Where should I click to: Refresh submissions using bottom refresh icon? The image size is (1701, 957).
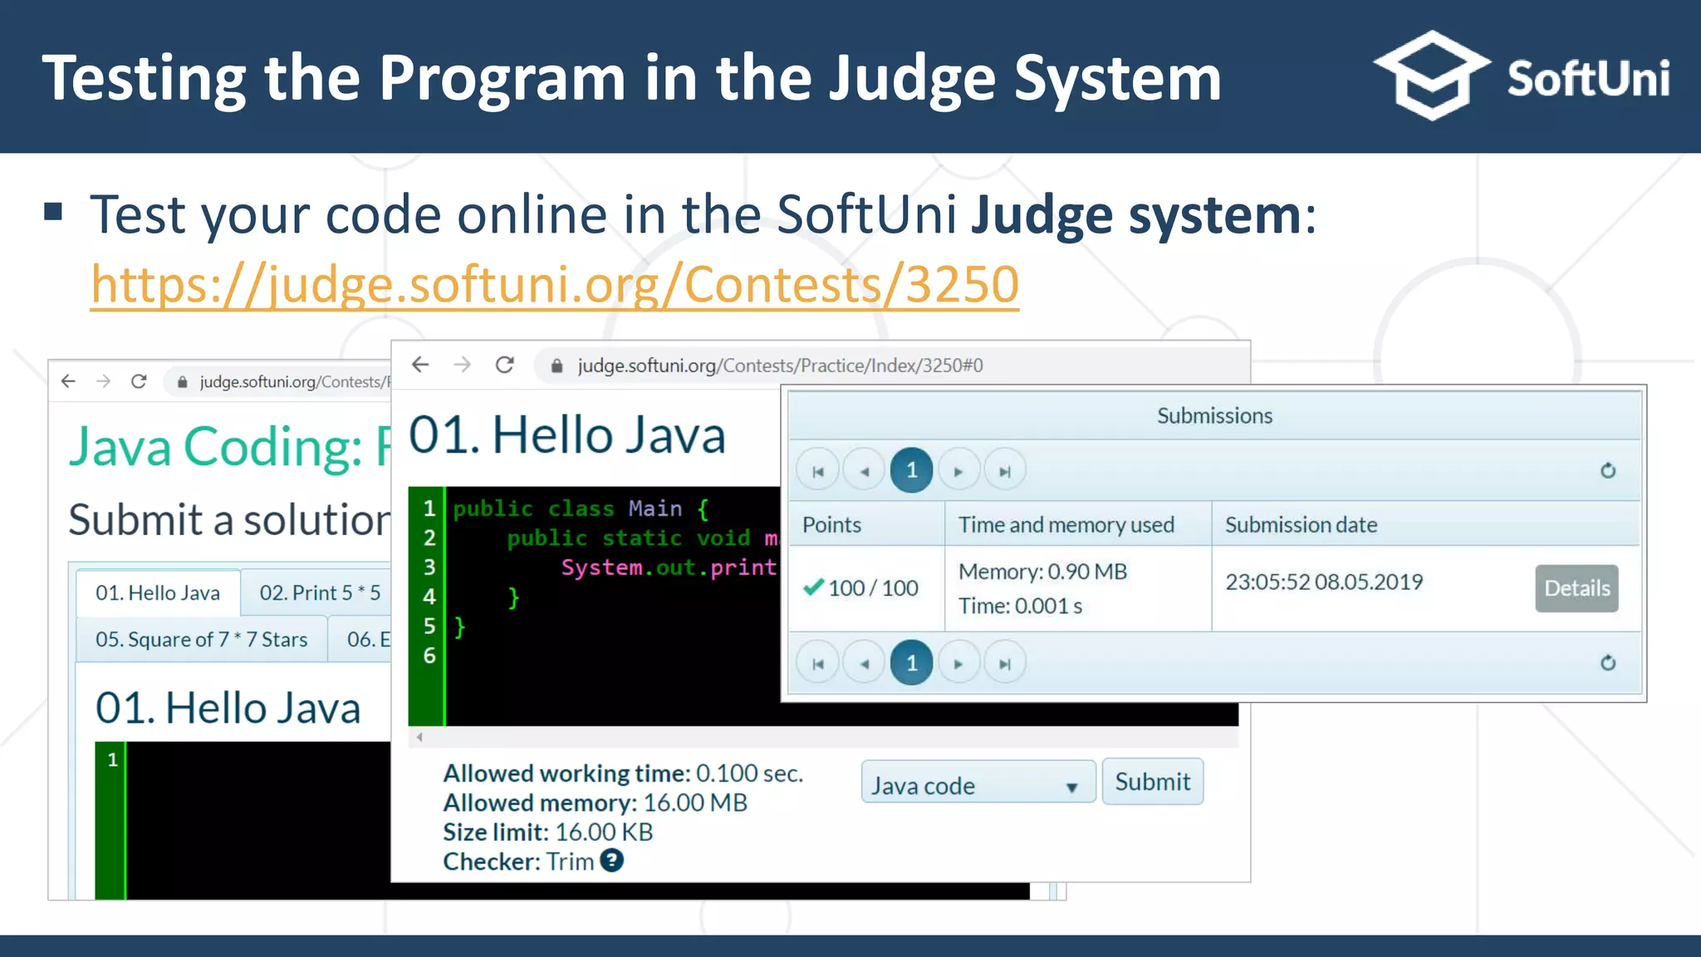(1608, 662)
